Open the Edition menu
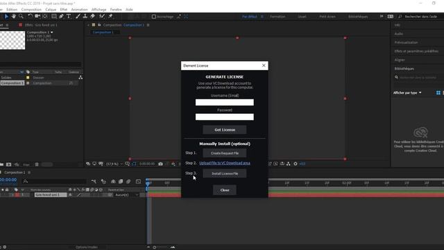Viewport: 444px width, 250px height. point(12,9)
